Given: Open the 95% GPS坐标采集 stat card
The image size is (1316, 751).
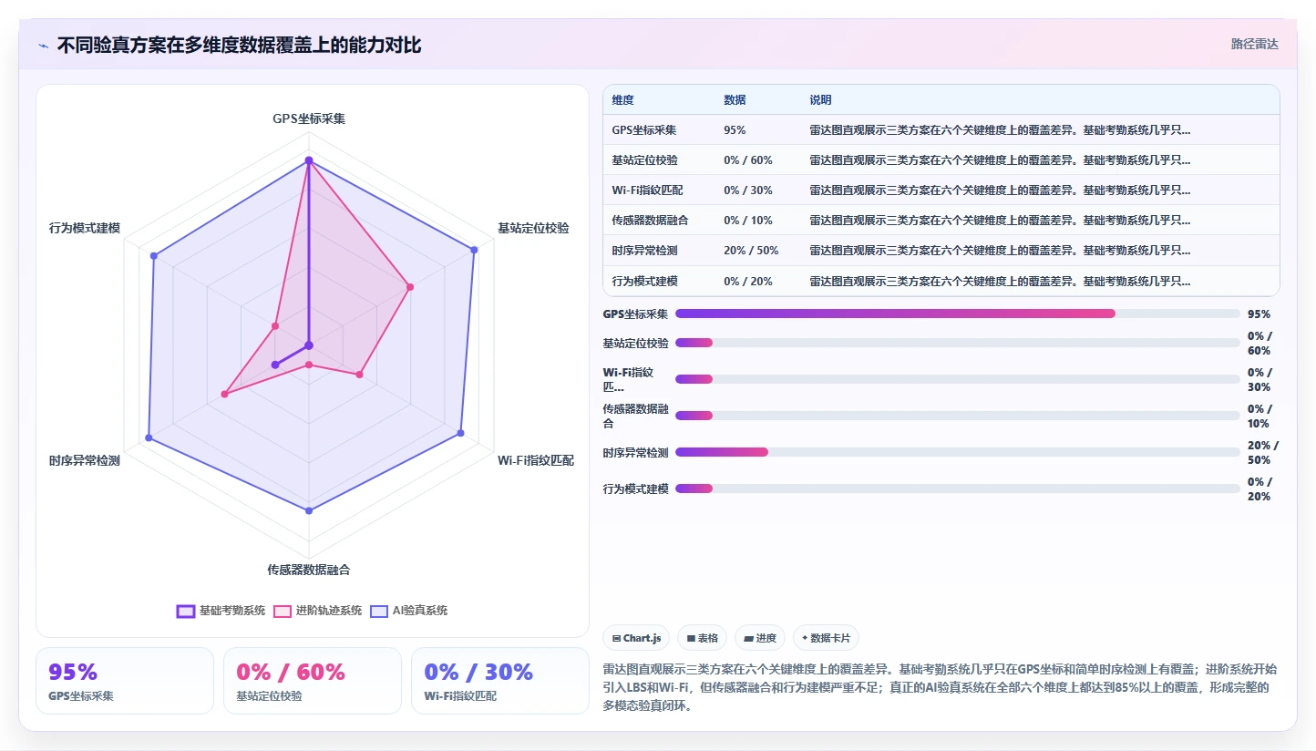Looking at the screenshot, I should tap(125, 681).
